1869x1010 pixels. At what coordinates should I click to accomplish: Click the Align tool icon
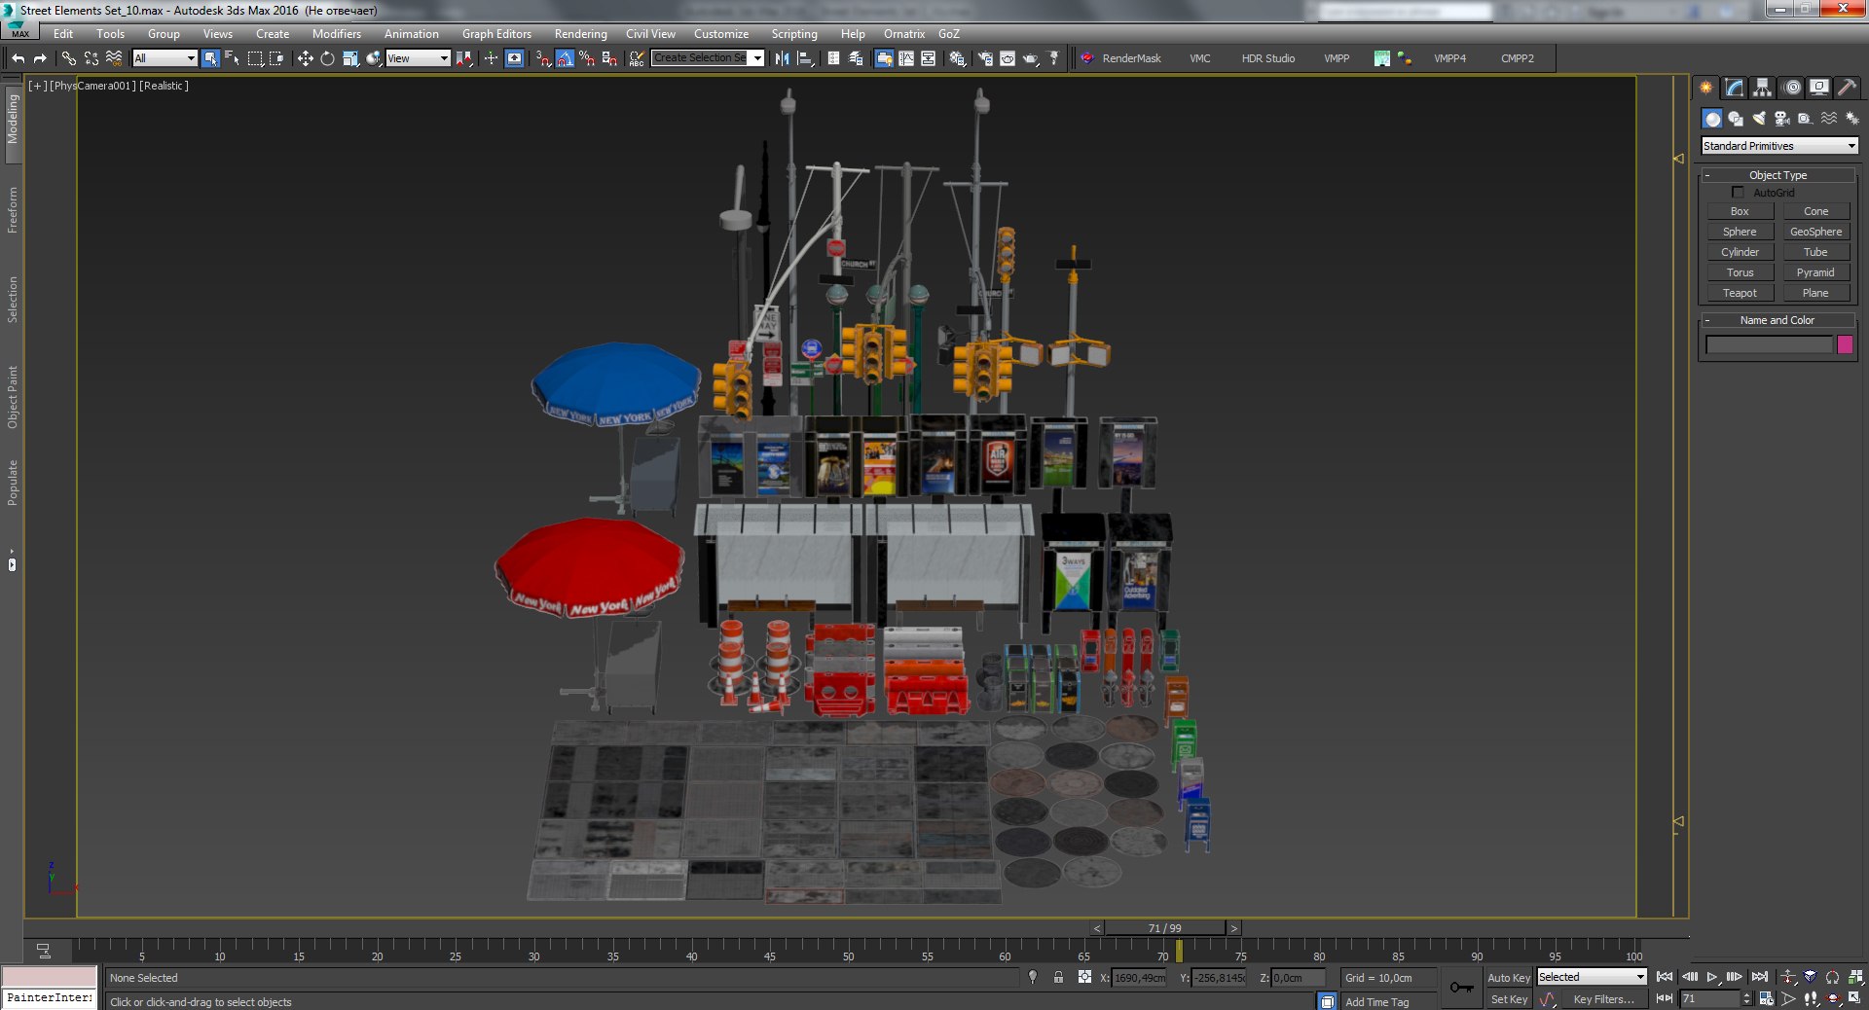click(x=805, y=58)
